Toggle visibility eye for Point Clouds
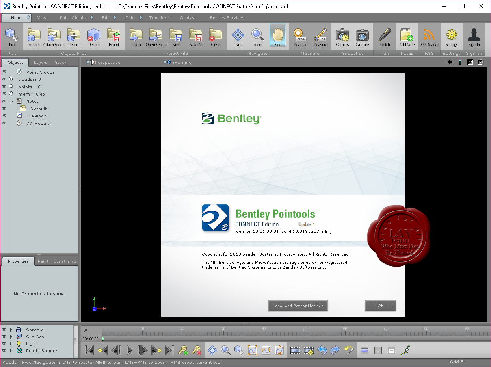491x367 pixels. click(4, 72)
